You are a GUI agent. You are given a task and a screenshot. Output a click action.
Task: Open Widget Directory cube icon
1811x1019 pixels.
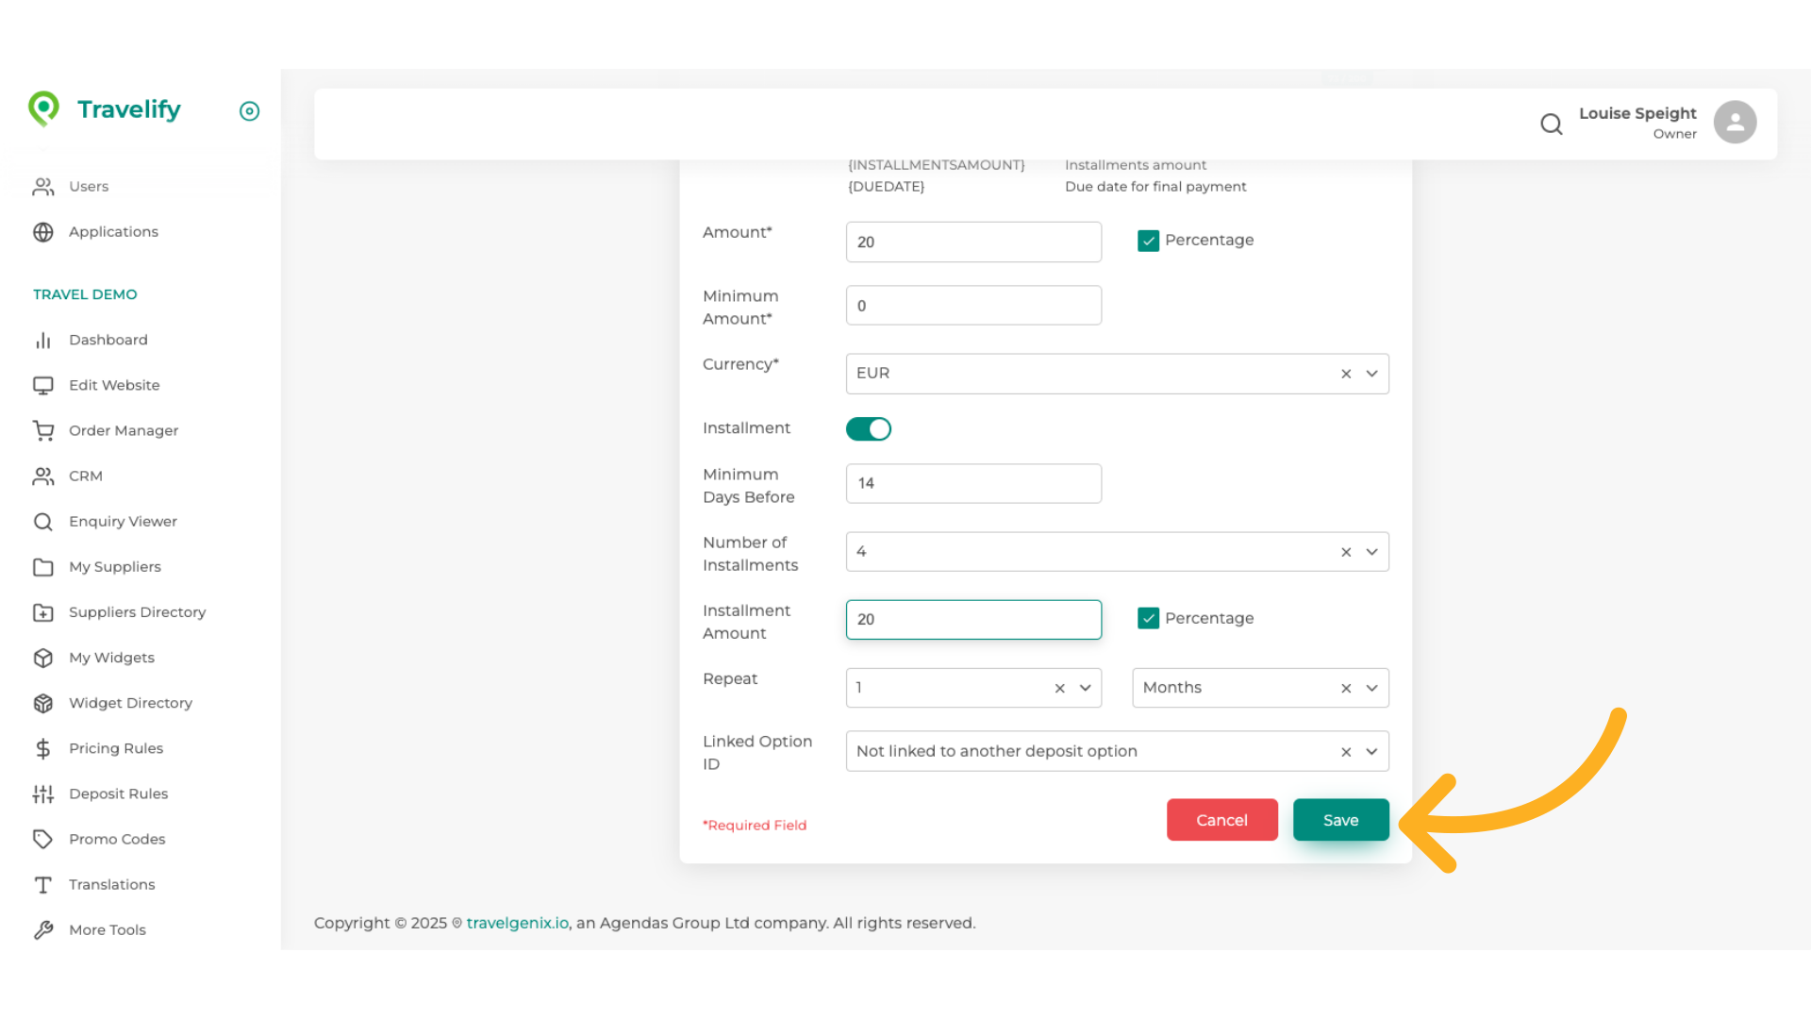pyautogui.click(x=43, y=703)
